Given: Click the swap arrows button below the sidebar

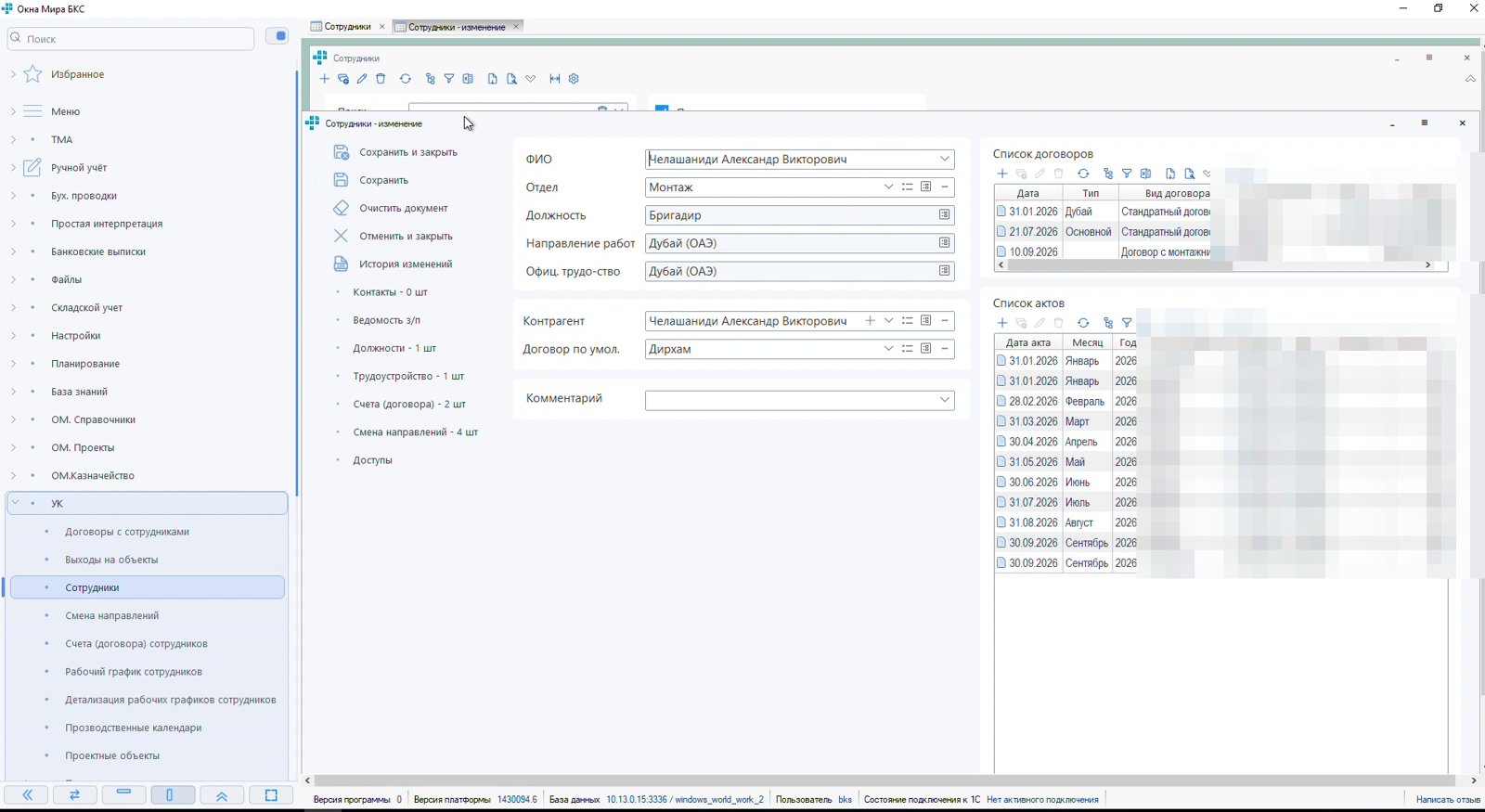Looking at the screenshot, I should click(75, 795).
